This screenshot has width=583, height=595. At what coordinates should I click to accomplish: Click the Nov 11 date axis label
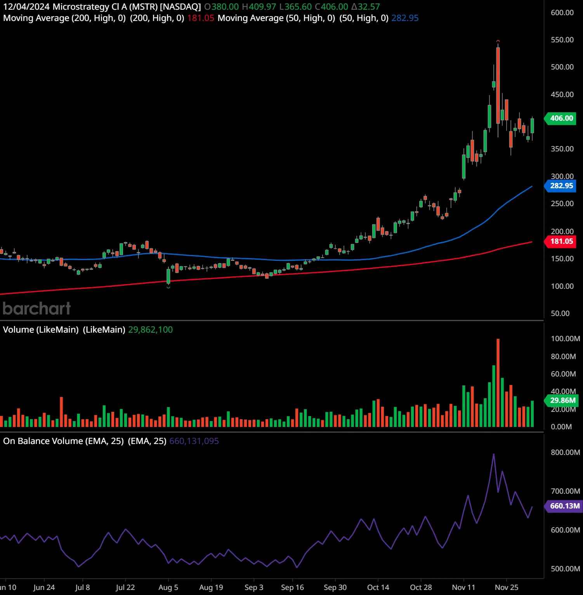point(463,587)
